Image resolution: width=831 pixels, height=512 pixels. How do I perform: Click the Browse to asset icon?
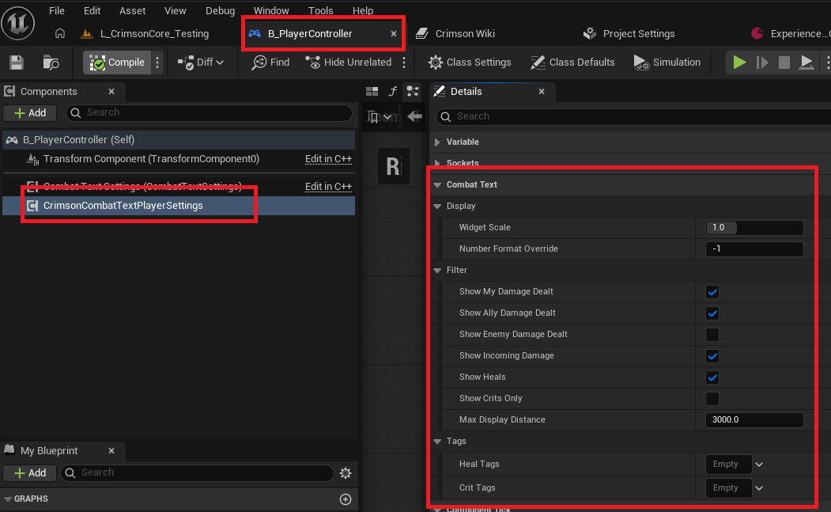pos(51,62)
